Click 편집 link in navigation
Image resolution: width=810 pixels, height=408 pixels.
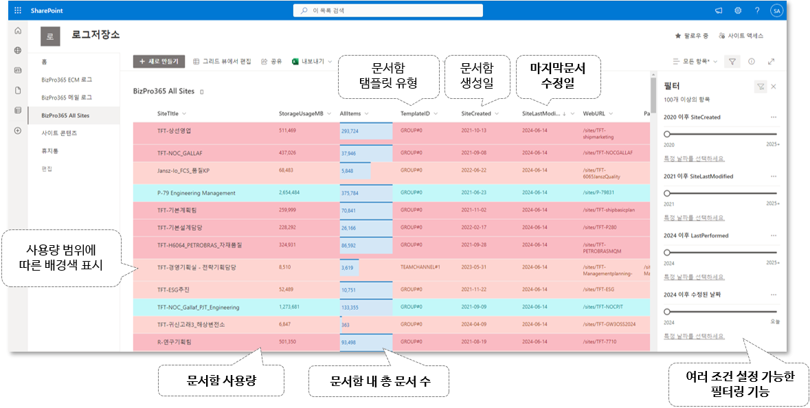tap(47, 169)
